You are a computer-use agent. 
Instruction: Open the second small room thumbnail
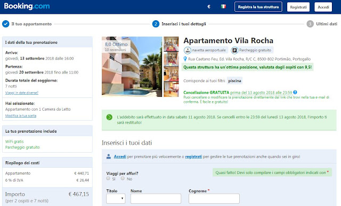click(x=171, y=59)
